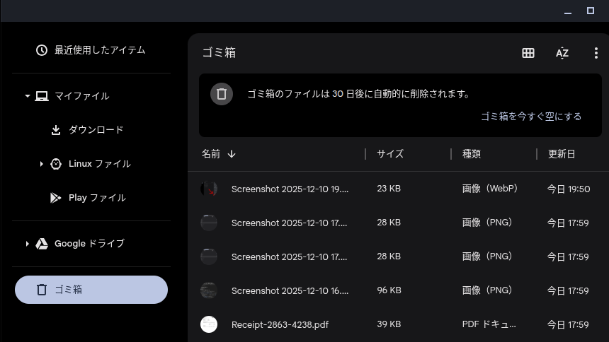Select file Screenshot 2025-12-10 19....

(290, 189)
